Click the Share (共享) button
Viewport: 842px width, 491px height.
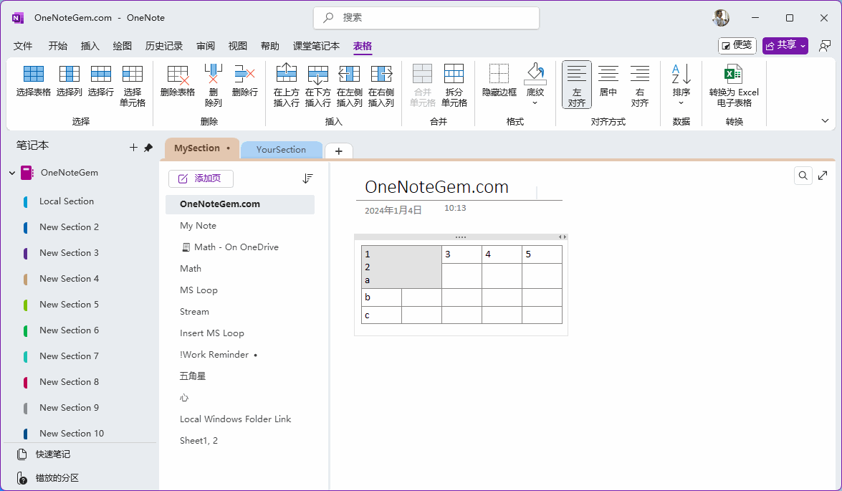click(x=785, y=45)
